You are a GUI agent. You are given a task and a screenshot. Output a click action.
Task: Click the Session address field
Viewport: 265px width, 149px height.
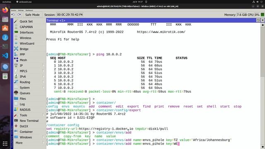point(70,15)
